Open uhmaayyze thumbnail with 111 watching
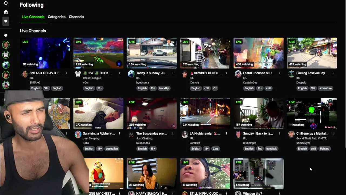Viewport: 346px width, 195px height. [312, 113]
